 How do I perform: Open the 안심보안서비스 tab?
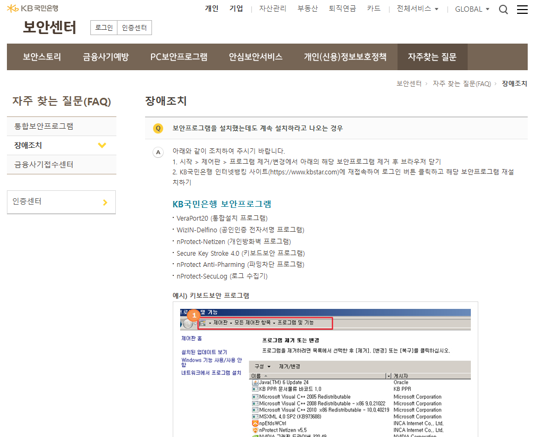[x=256, y=57]
